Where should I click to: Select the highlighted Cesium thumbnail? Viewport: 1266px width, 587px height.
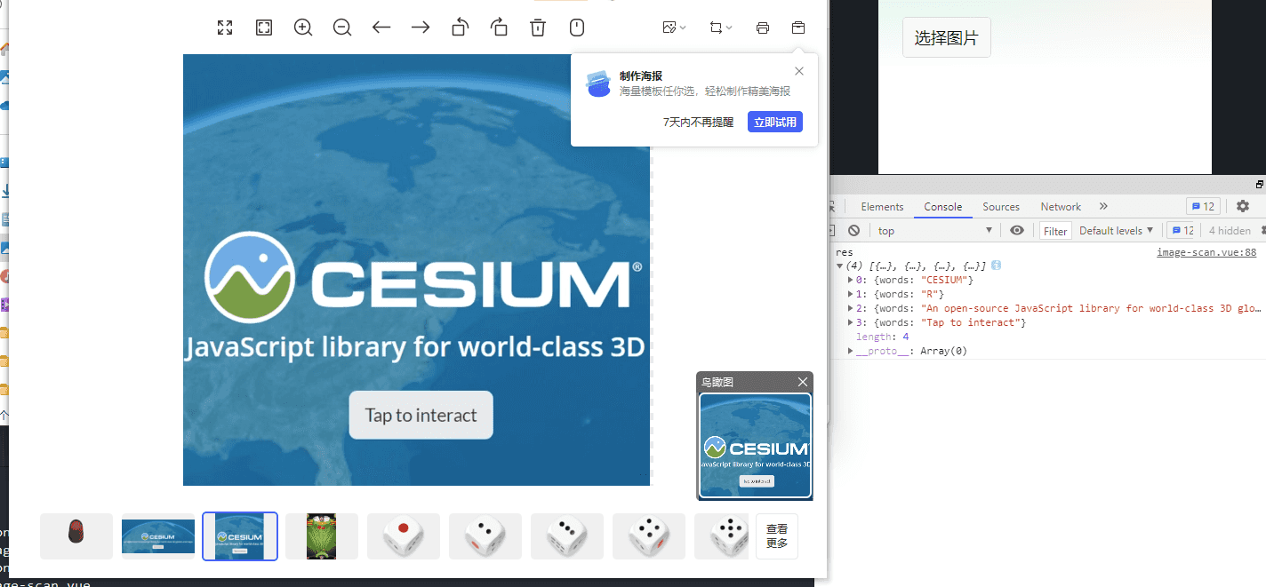240,536
